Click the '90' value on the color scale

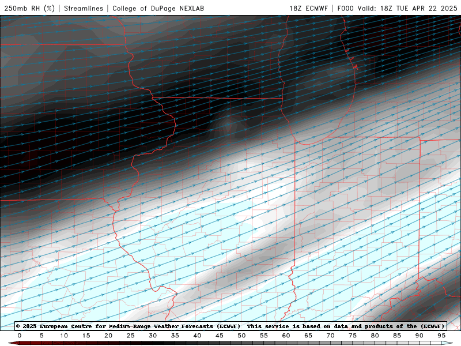[419, 336]
